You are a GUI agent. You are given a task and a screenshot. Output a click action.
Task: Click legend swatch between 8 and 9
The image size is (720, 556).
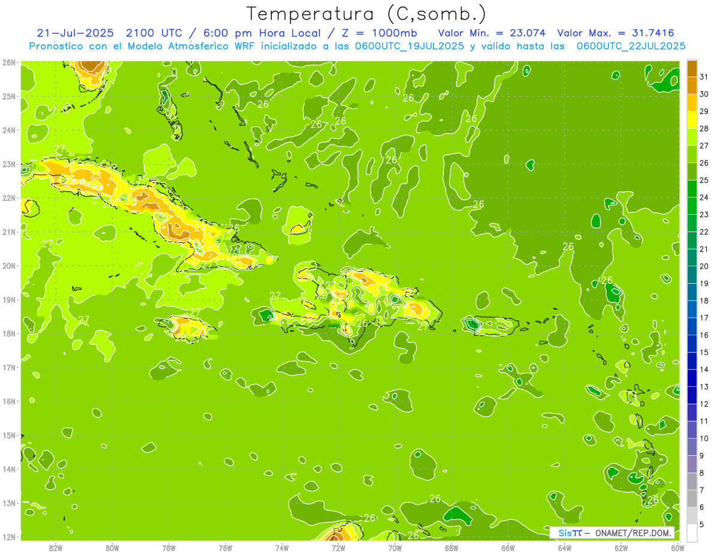click(x=692, y=464)
